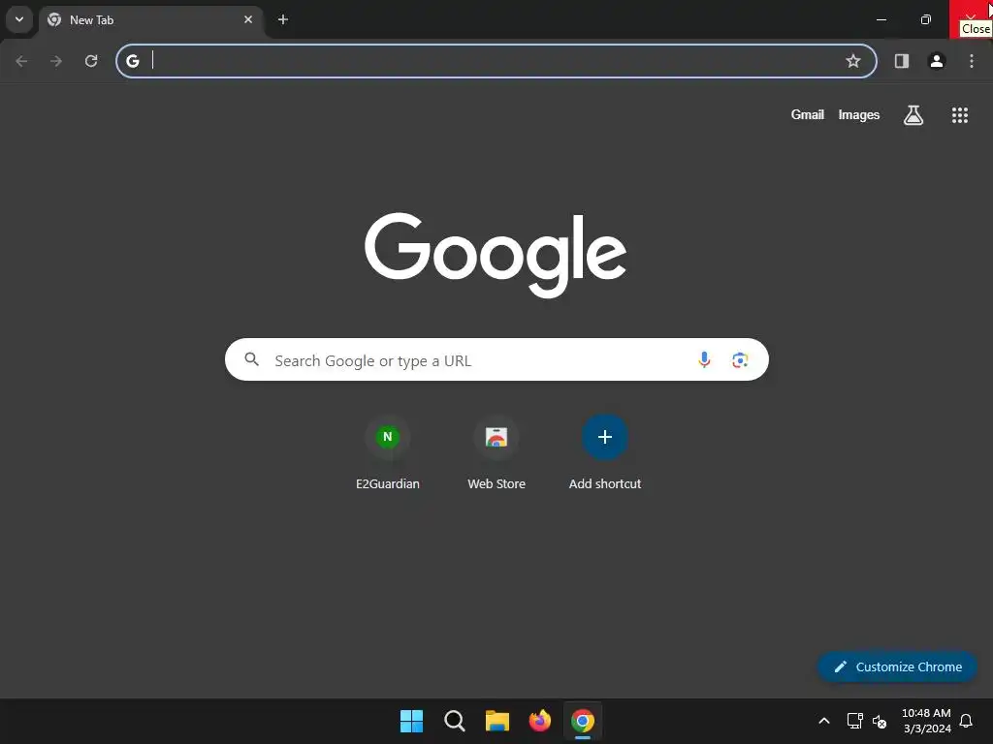The width and height of the screenshot is (993, 744).
Task: Click the magnifier icon in search box
Action: tap(251, 359)
